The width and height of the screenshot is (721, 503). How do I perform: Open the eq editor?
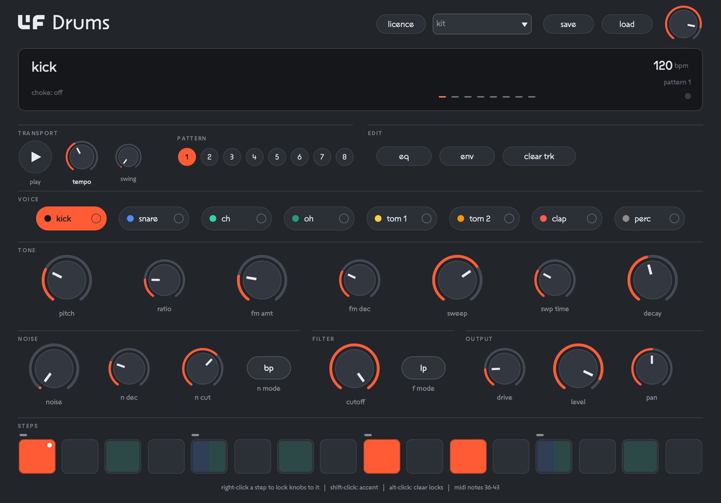click(404, 157)
